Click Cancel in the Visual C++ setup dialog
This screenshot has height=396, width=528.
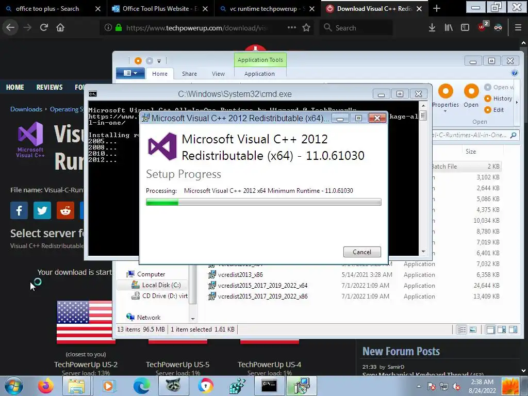(x=362, y=252)
